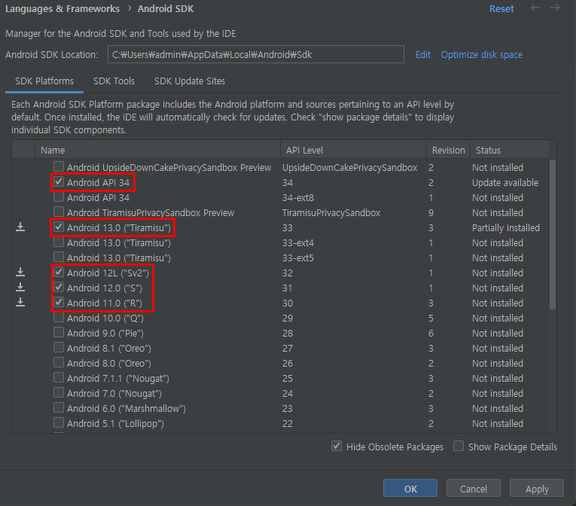This screenshot has height=506, width=576.
Task: Check Android 9.0 Pie checkbox
Action: [x=59, y=333]
